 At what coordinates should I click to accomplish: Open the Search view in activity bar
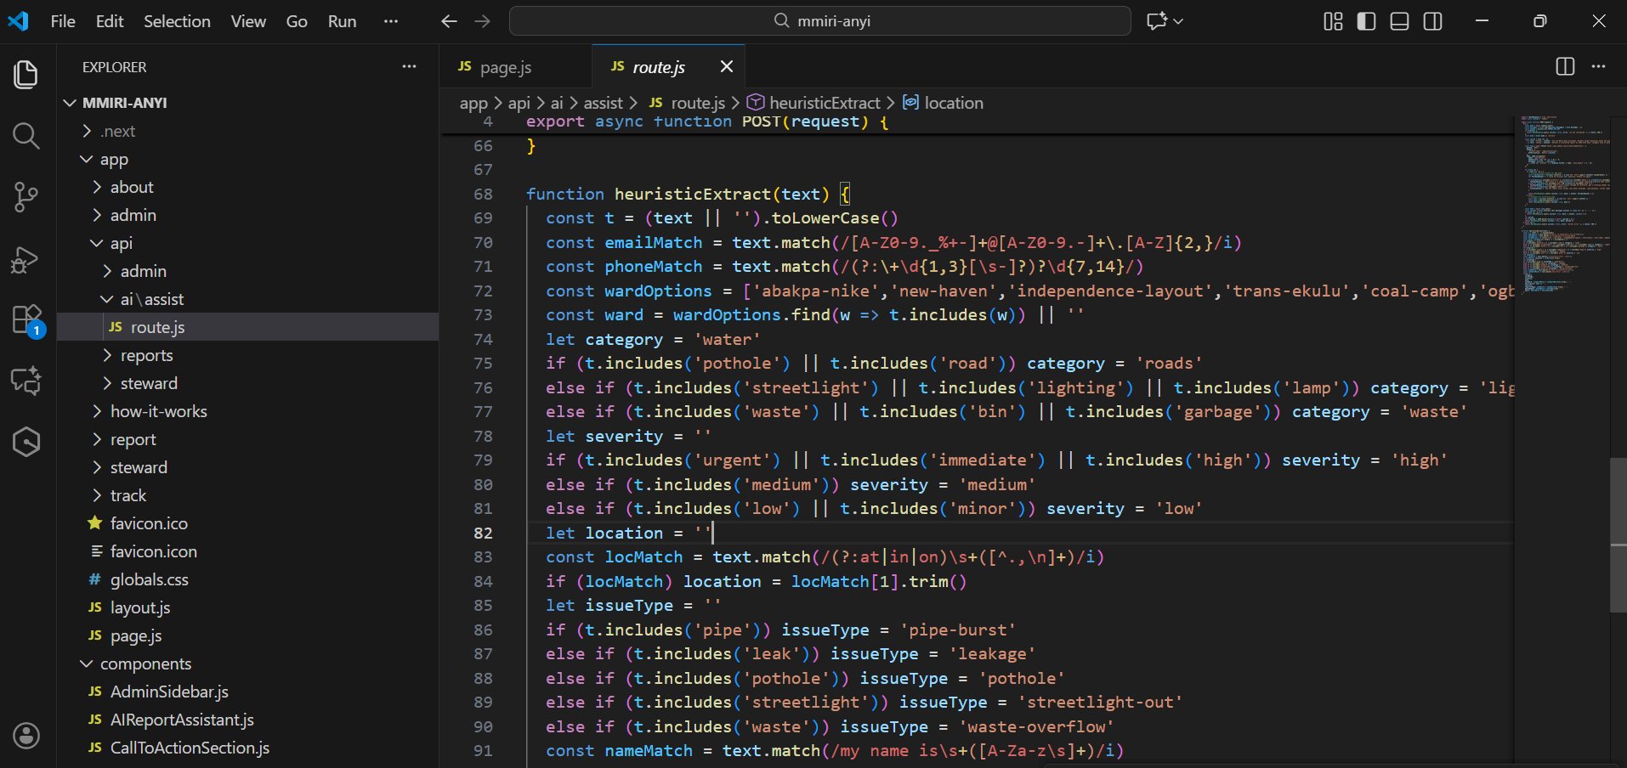tap(26, 136)
